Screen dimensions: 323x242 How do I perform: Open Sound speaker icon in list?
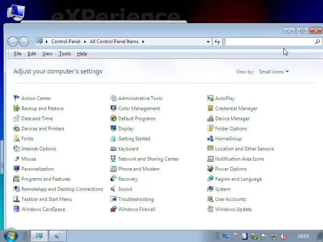coord(113,189)
